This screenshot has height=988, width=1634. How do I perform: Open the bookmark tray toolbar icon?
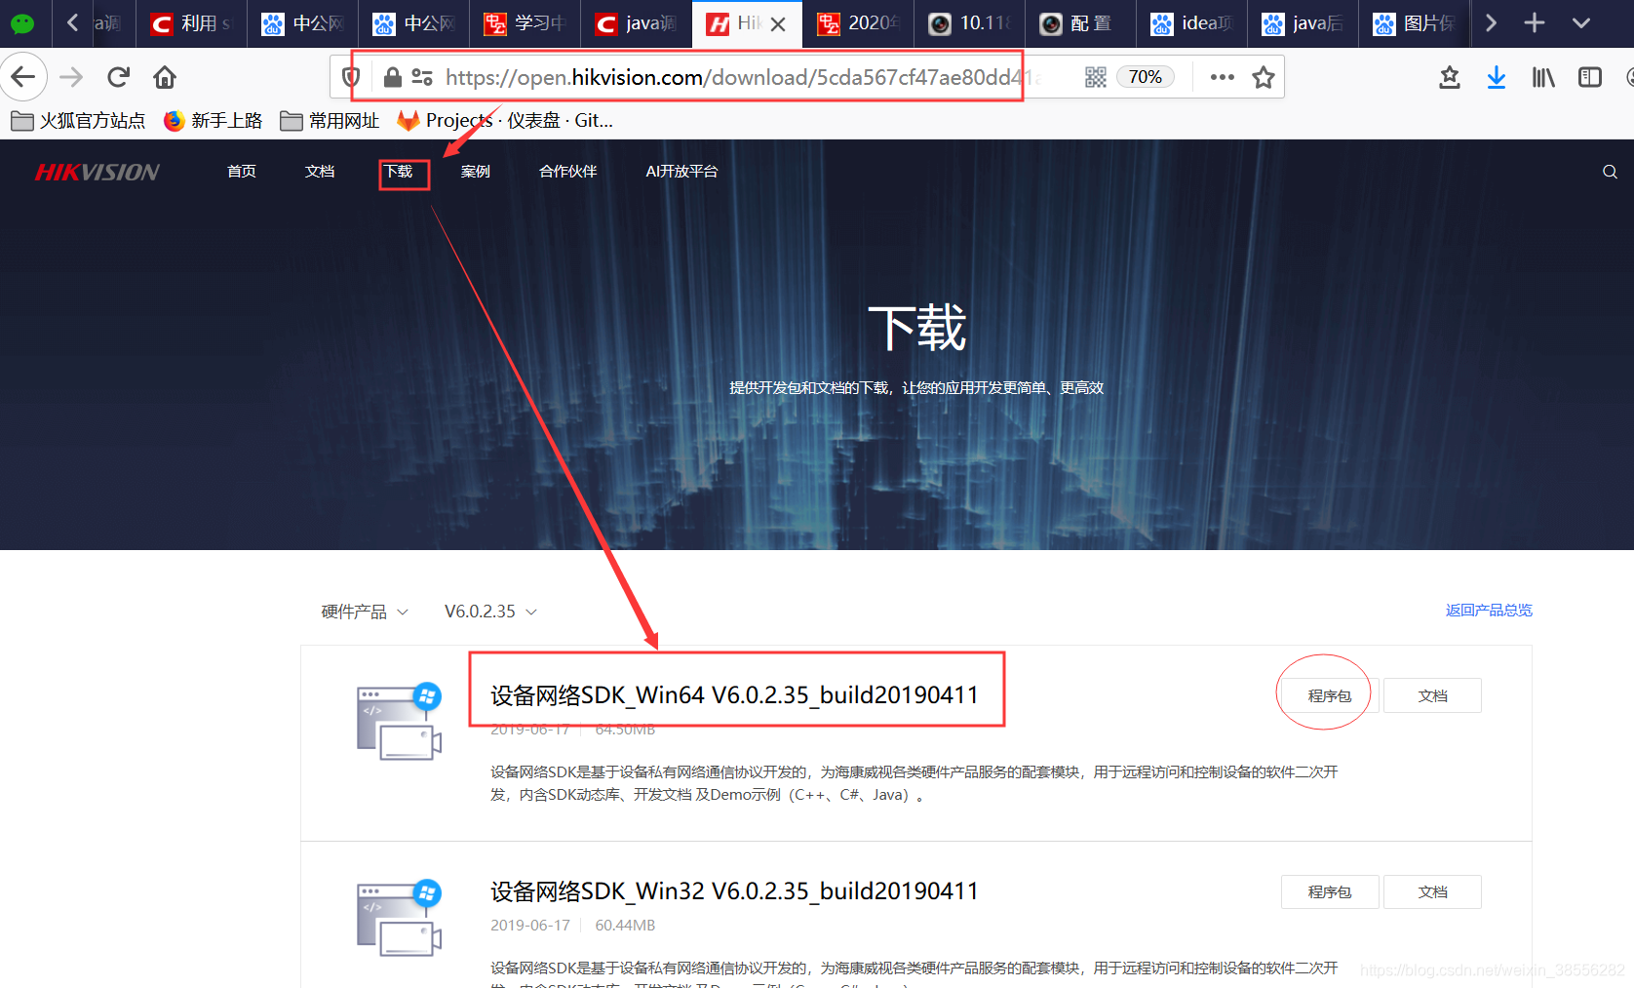pos(1450,77)
